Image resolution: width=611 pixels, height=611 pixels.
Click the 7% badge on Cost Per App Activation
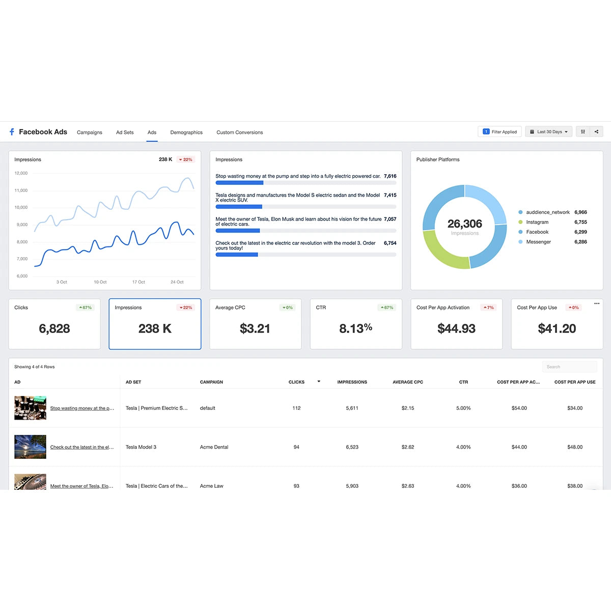(489, 308)
